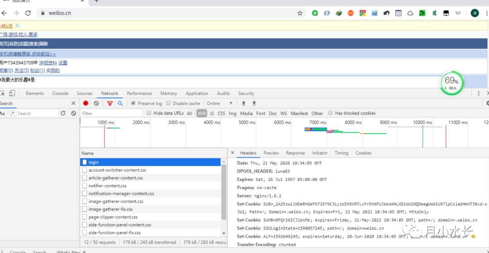Filter requests by JS type

(212, 114)
